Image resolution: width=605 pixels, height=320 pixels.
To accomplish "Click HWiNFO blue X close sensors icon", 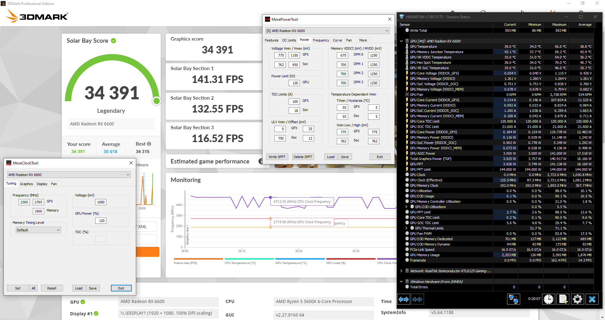I will [592, 299].
